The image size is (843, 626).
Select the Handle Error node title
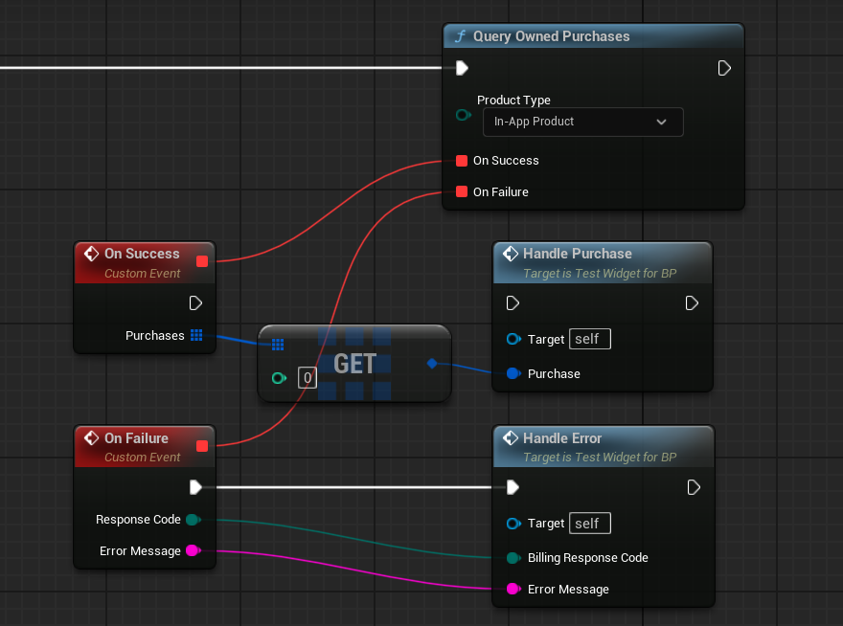561,438
